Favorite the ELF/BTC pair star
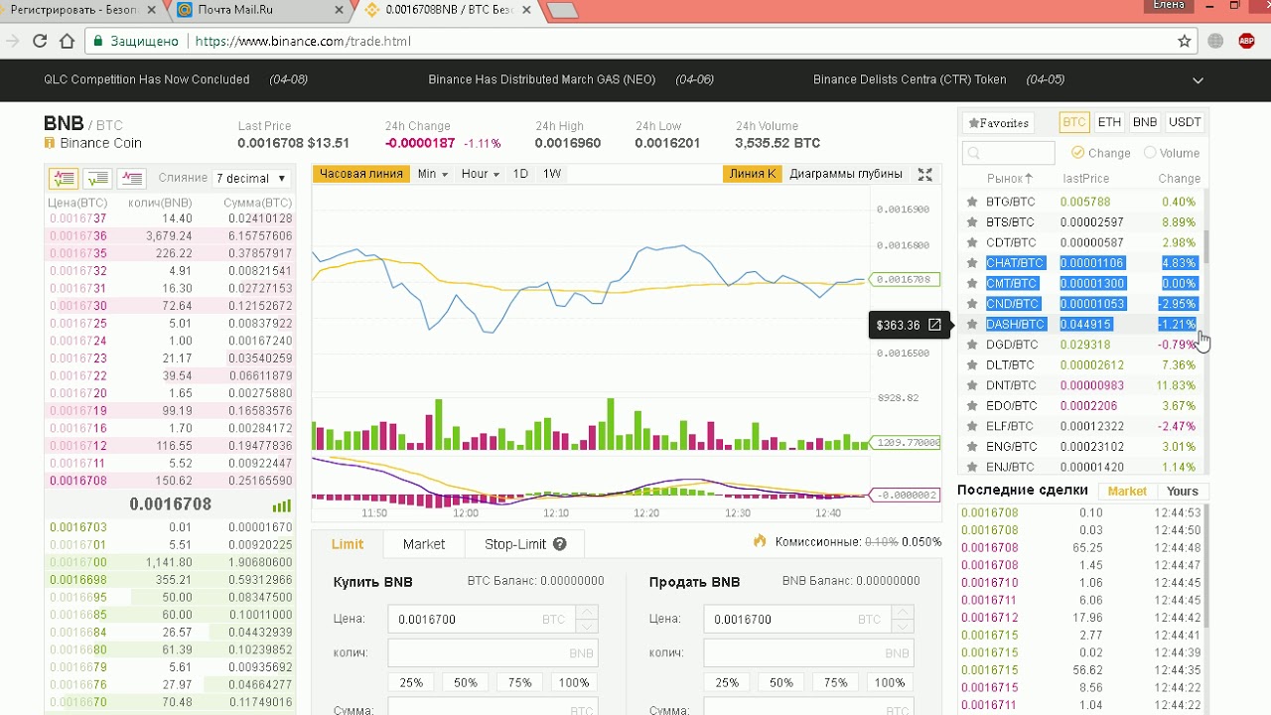This screenshot has height=715, width=1271. coord(972,426)
